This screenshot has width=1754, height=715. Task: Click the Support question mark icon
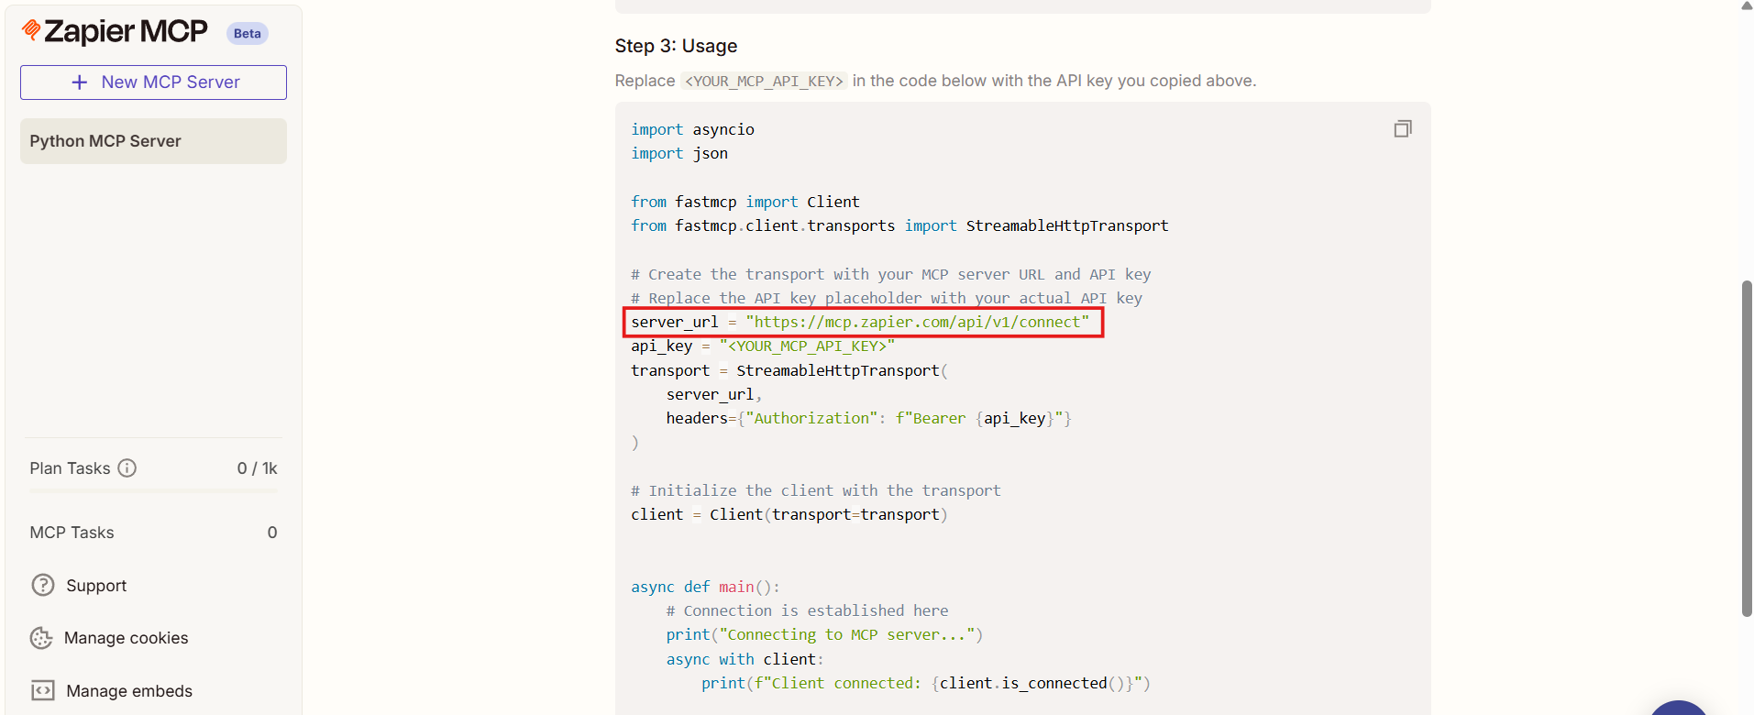pyautogui.click(x=43, y=586)
